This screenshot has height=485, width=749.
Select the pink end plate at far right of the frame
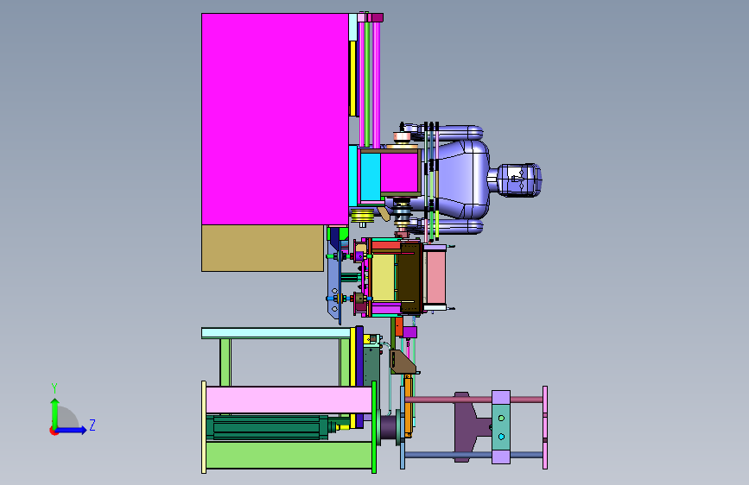(545, 428)
